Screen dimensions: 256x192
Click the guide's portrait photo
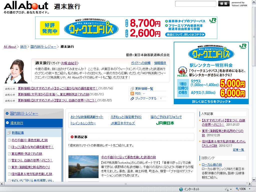(16, 71)
